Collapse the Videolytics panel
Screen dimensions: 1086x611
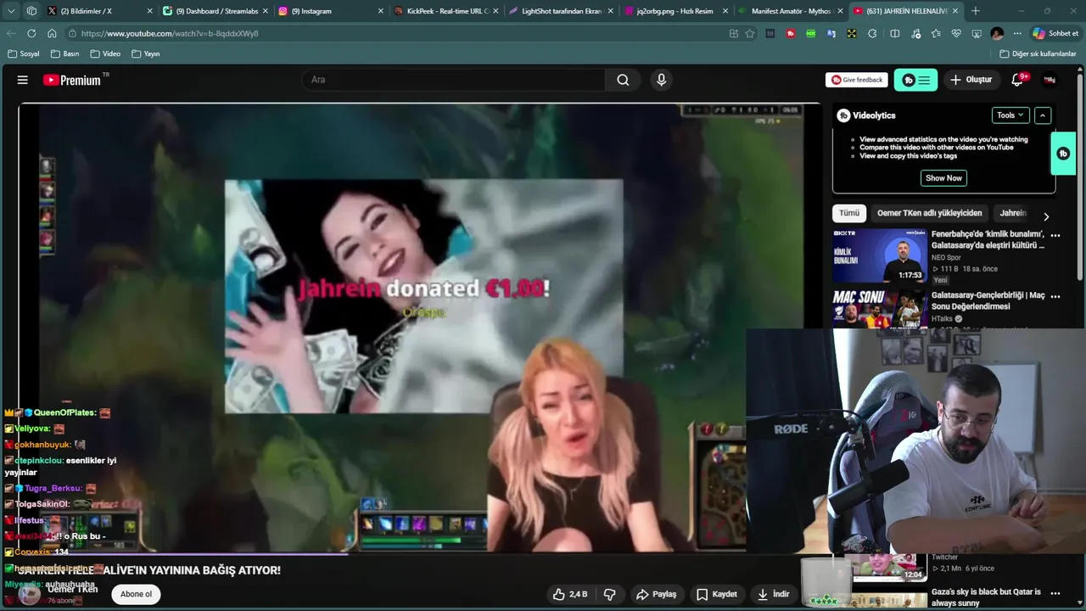pos(1043,115)
